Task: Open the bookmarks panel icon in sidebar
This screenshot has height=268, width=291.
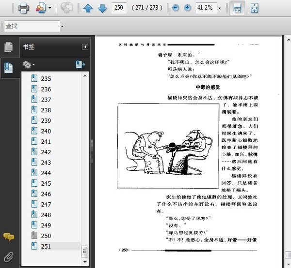Action: point(9,68)
